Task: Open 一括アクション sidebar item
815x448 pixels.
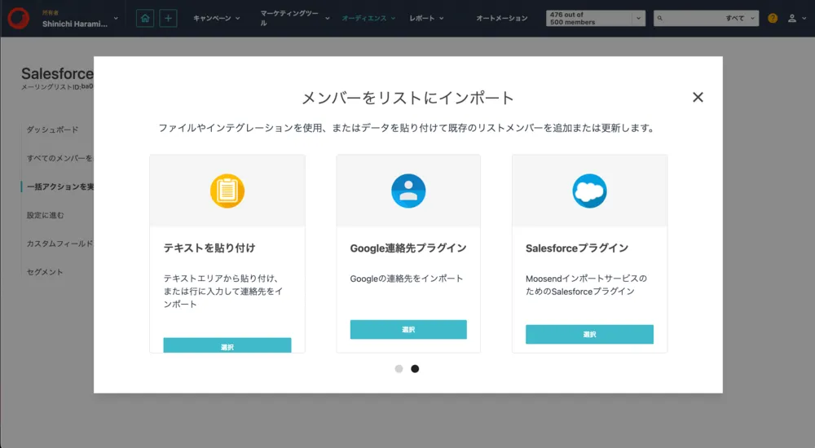Action: coord(59,187)
